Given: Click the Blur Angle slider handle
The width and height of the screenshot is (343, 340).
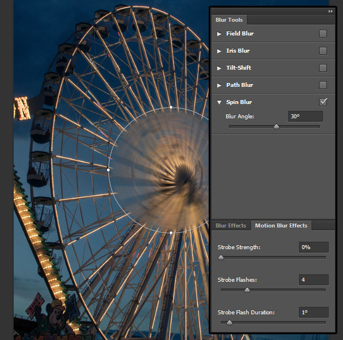Looking at the screenshot, I should [x=277, y=127].
